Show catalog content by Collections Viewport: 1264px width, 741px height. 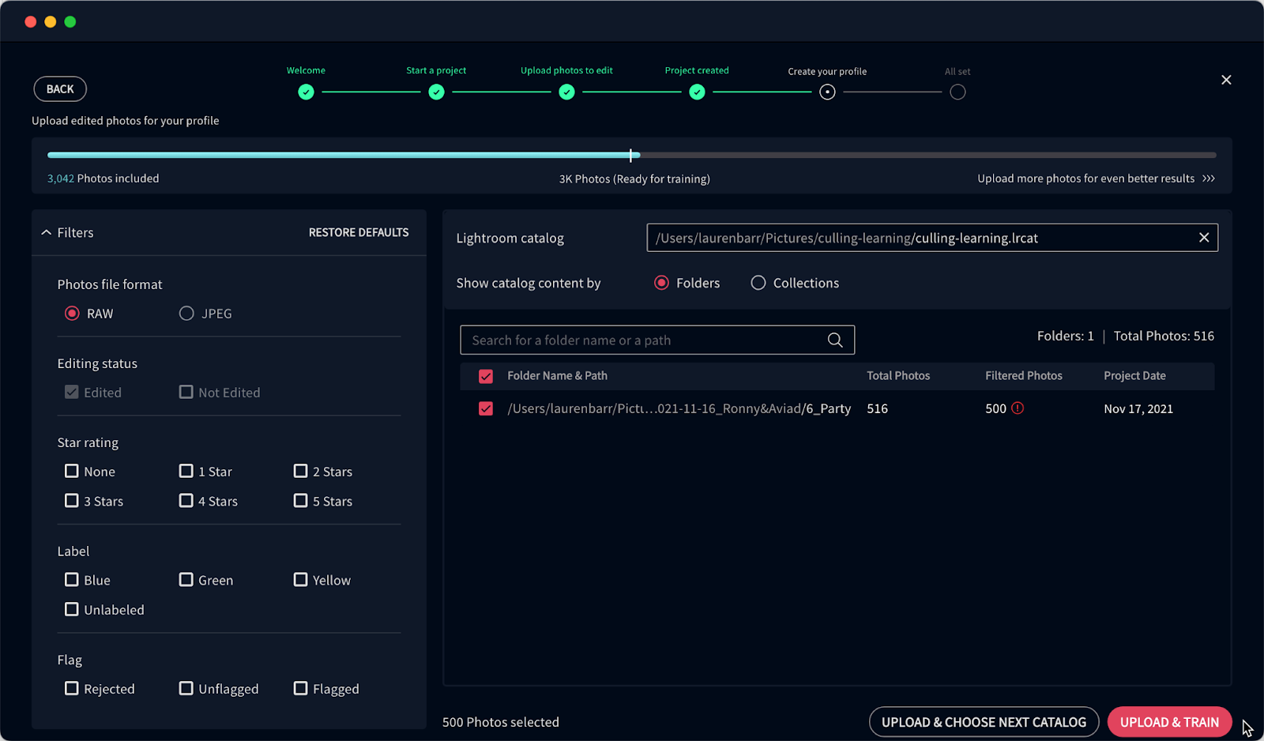[758, 283]
